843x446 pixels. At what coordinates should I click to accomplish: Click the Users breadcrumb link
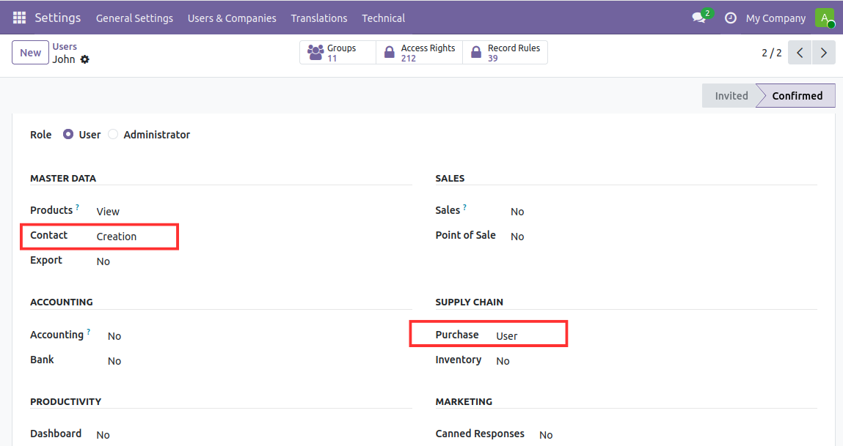pos(65,47)
